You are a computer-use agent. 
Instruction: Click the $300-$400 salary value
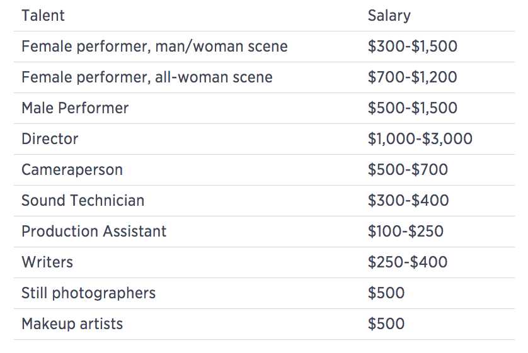click(408, 201)
